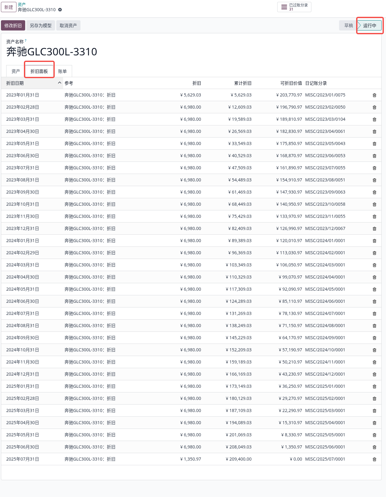The width and height of the screenshot is (386, 497).
Task: Open the 已过账分录 31 smart button
Action: point(294,7)
